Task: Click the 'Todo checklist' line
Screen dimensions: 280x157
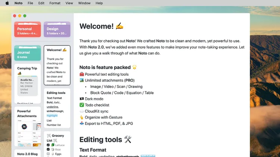Action: [97, 105]
